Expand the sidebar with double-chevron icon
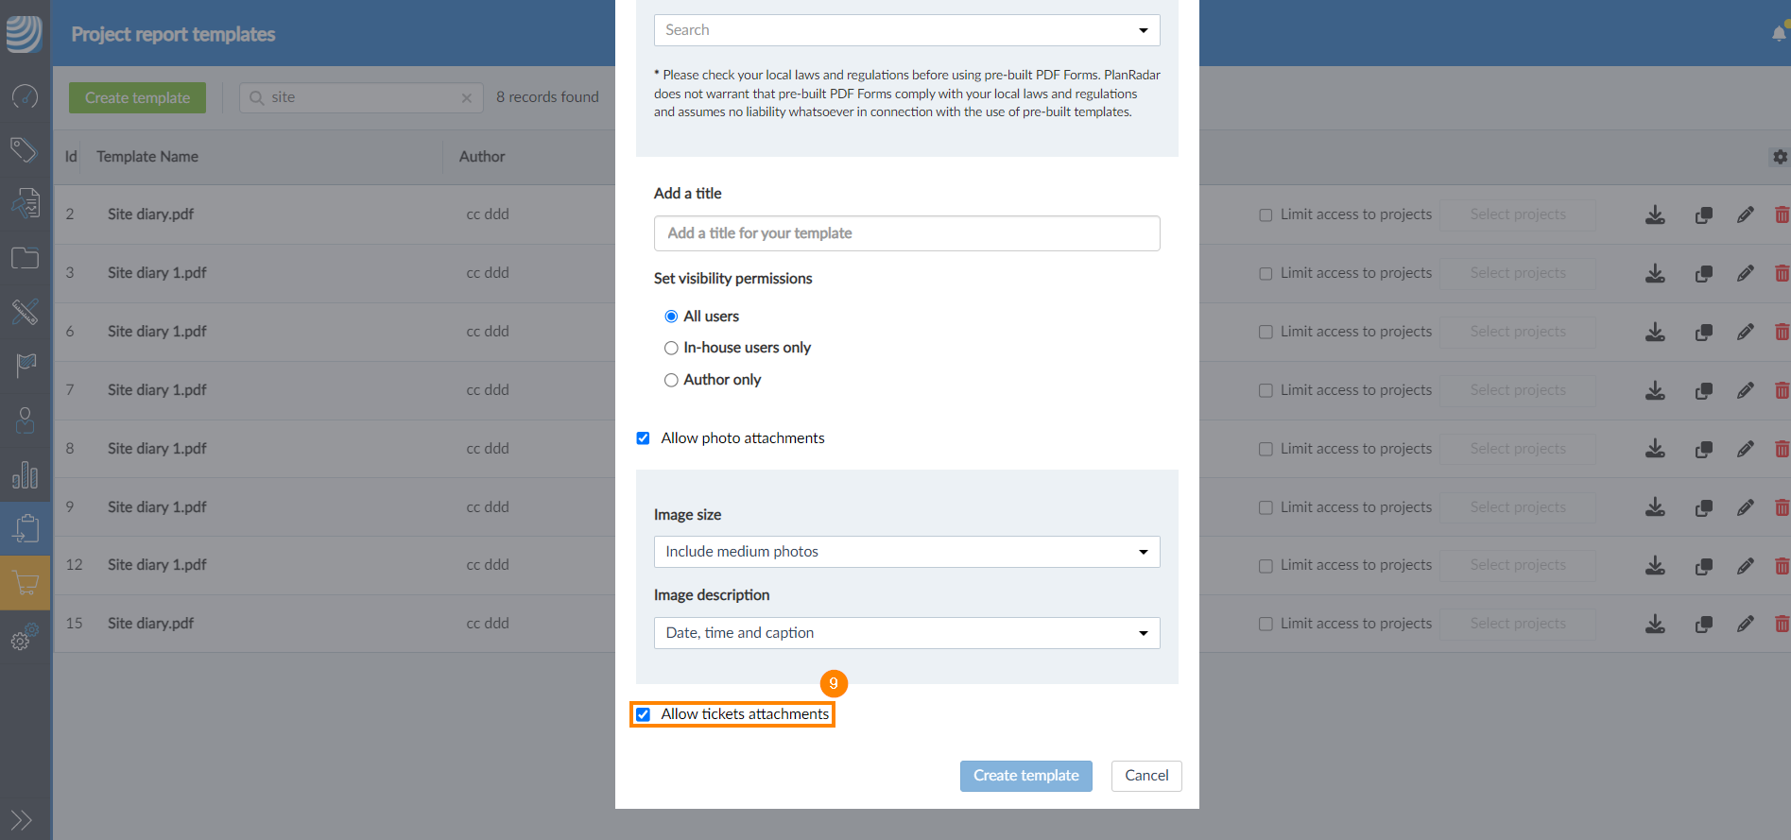Viewport: 1791px width, 840px height. point(21,819)
